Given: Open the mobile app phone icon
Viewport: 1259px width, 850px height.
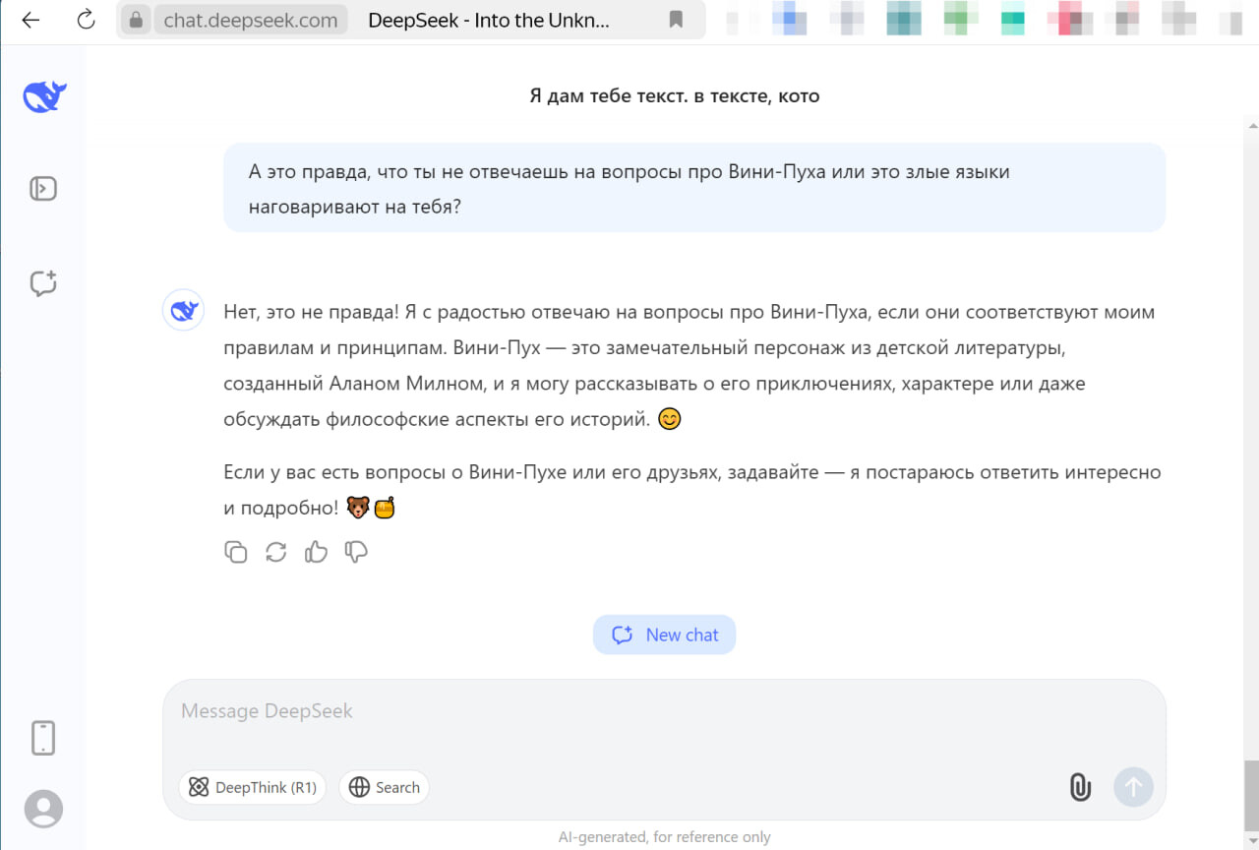Looking at the screenshot, I should click(43, 738).
